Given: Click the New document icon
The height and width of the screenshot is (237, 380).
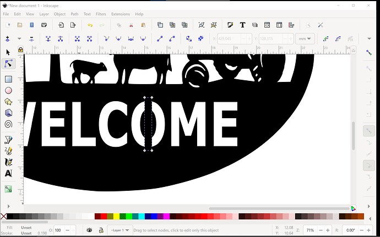Looking at the screenshot, I should tap(8, 25).
